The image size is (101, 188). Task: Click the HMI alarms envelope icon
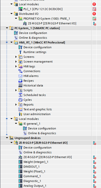tap(20, 76)
